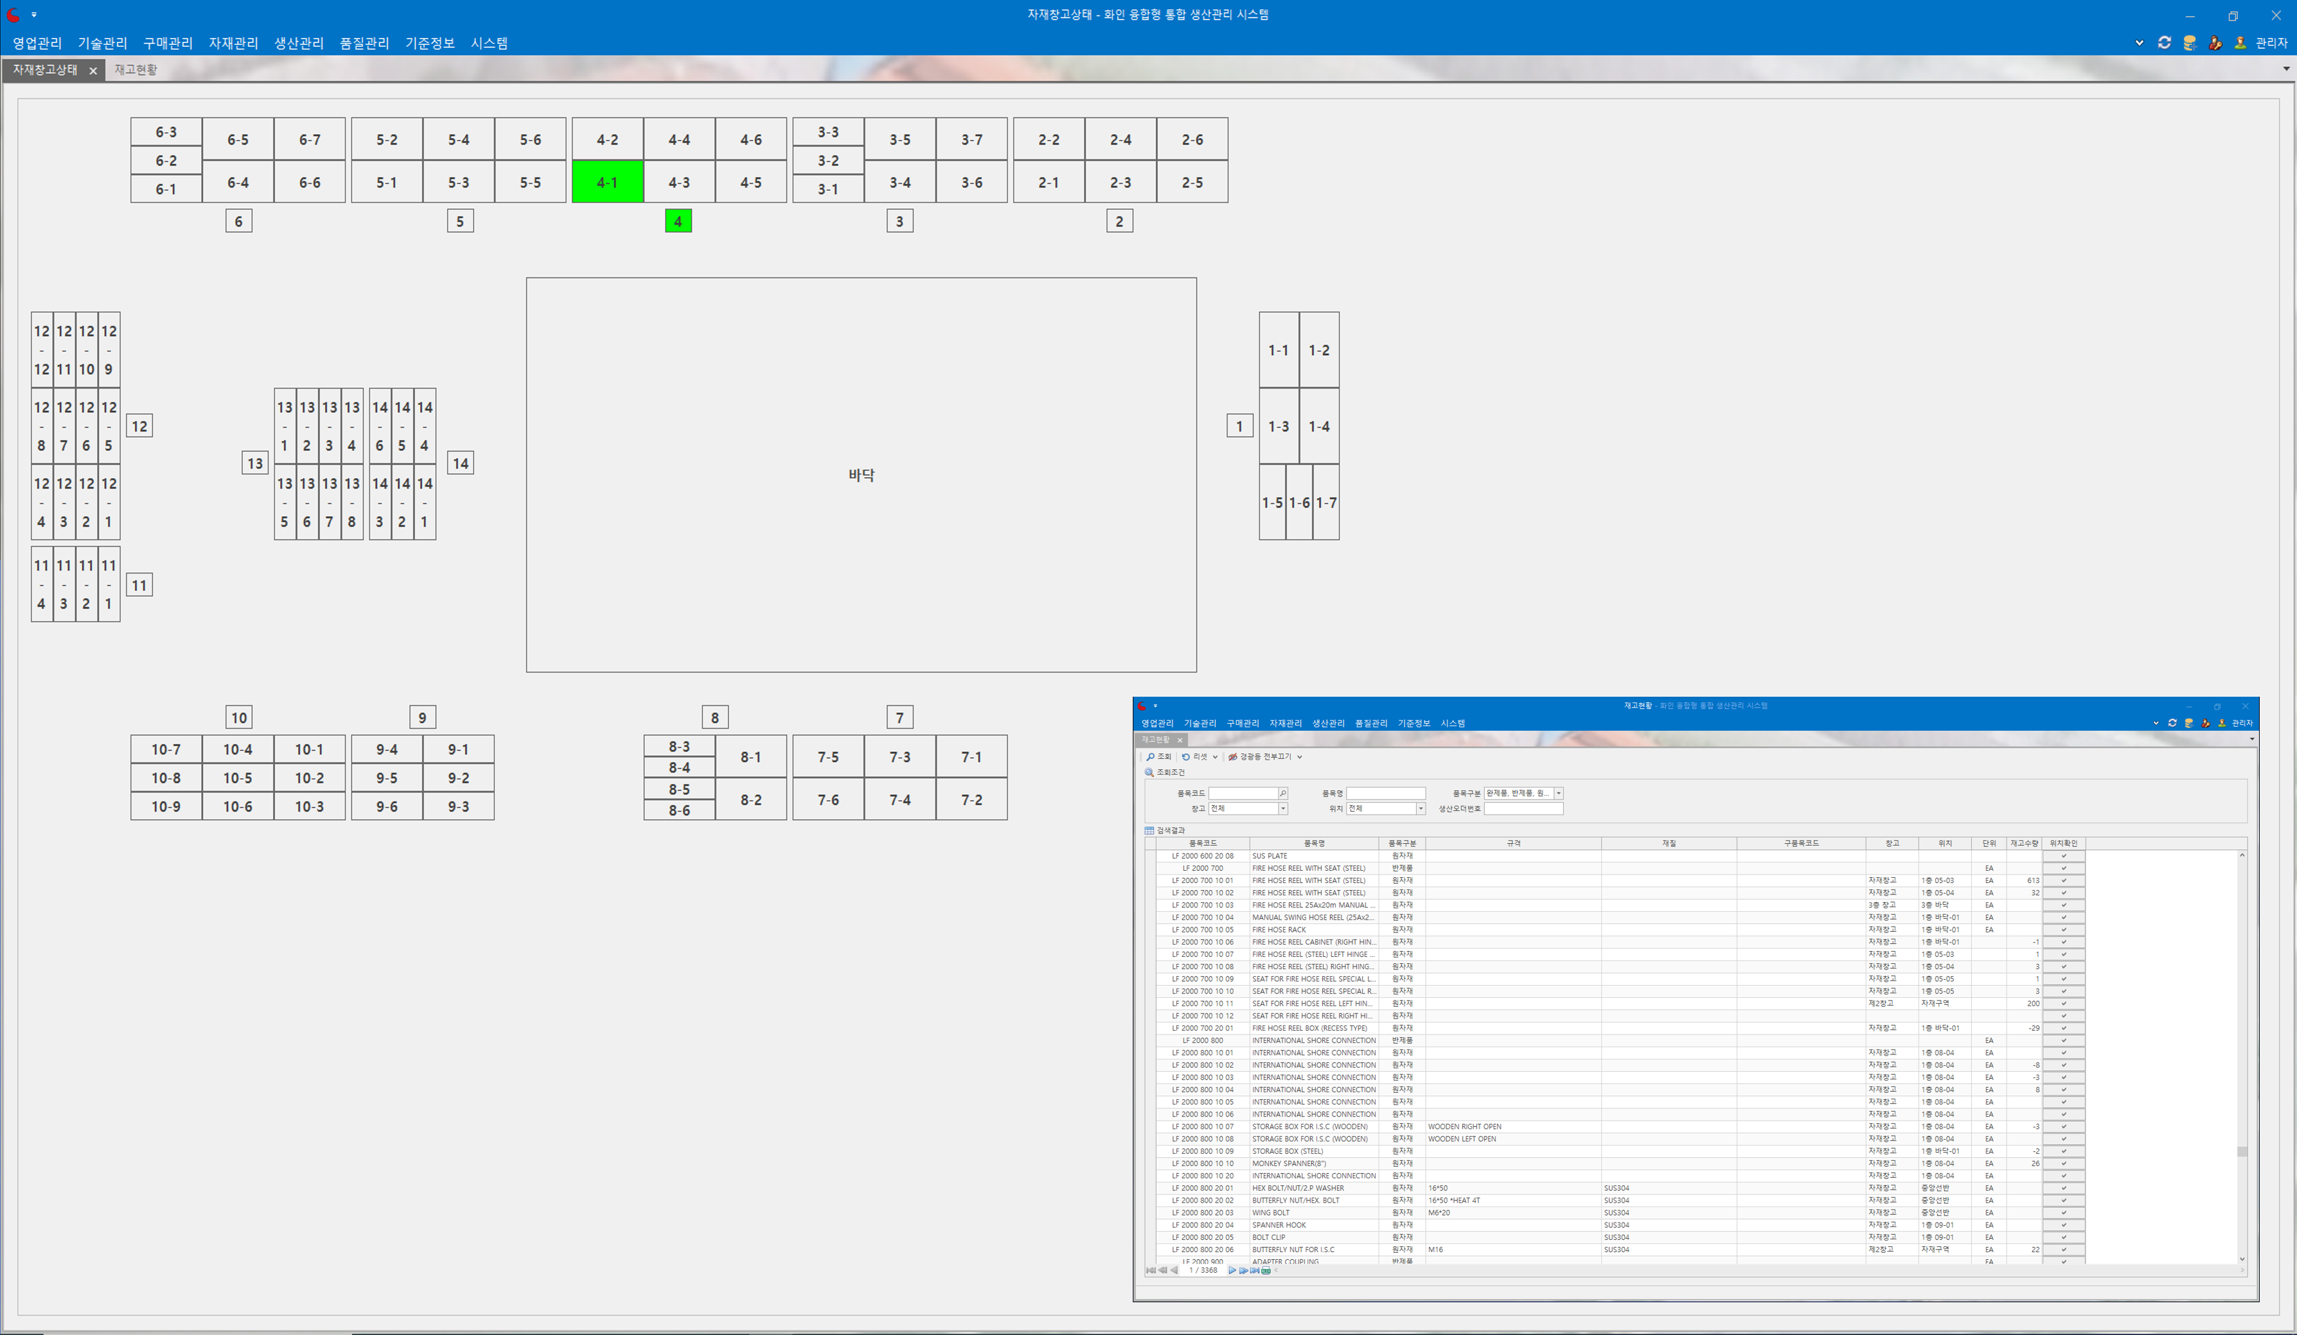2297x1335 pixels.
Task: Select warehouse cell 4-3
Action: (679, 182)
